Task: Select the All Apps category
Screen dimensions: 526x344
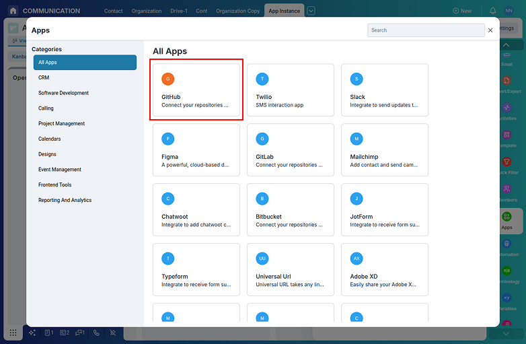Action: pos(85,63)
